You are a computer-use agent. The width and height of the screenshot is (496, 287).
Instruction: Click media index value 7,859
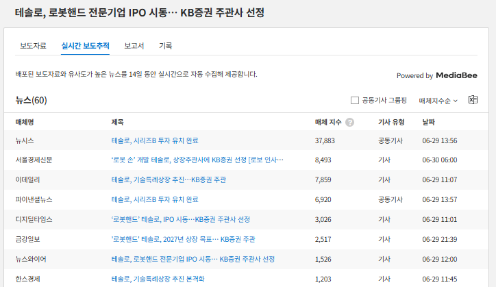(x=323, y=179)
